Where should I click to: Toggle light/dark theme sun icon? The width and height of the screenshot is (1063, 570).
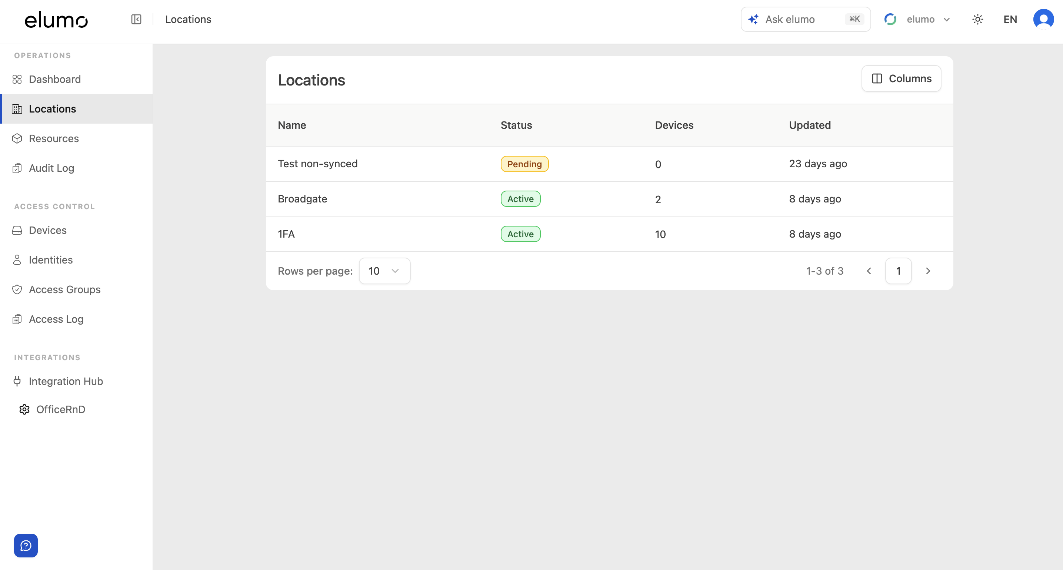coord(977,19)
